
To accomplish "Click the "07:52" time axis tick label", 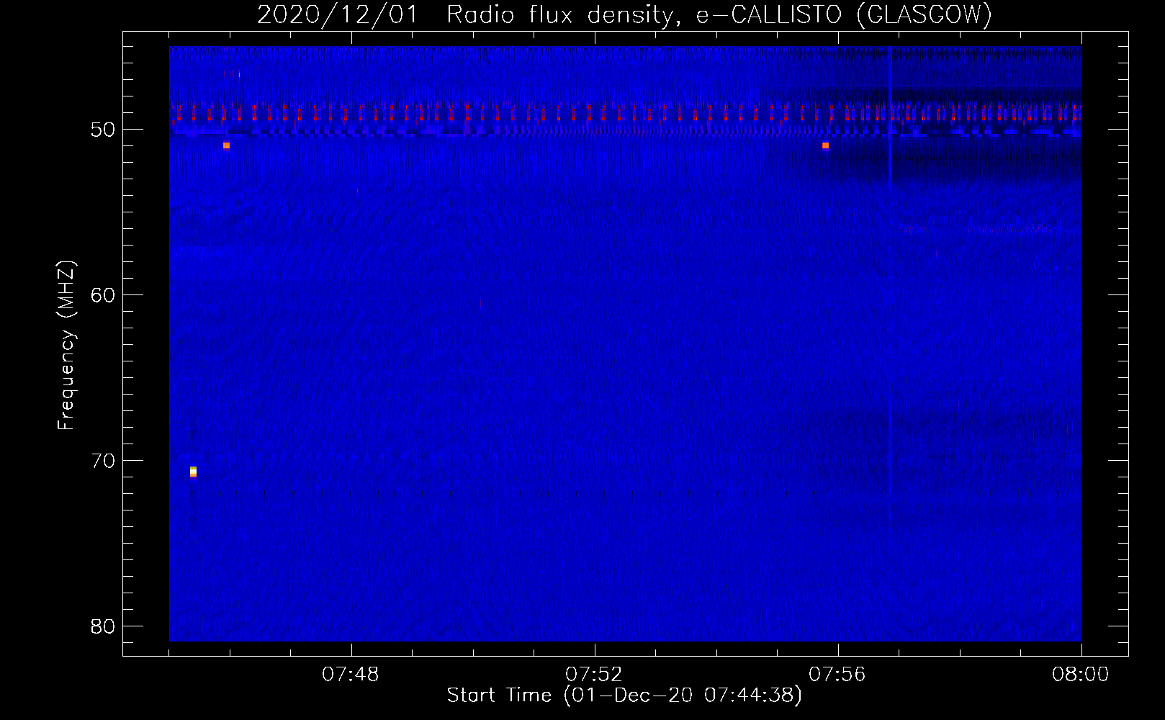I will [x=594, y=675].
